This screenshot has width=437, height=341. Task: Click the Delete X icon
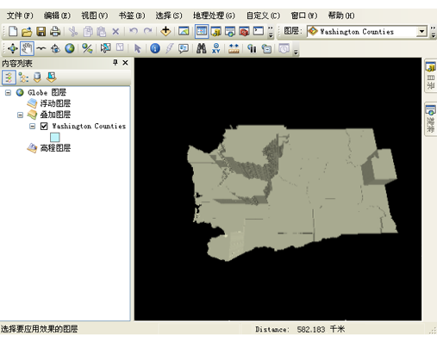[x=115, y=31]
